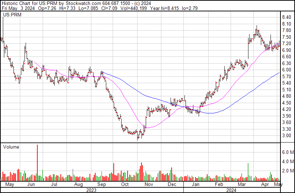Viewport: 295px width, 193px height.
Task: Click the Jan month label on time axis
Action: [x=195, y=184]
